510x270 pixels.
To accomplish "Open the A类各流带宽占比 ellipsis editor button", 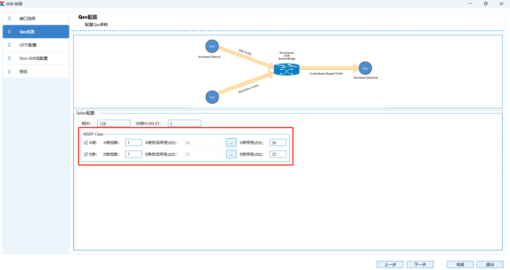I will click(x=231, y=143).
